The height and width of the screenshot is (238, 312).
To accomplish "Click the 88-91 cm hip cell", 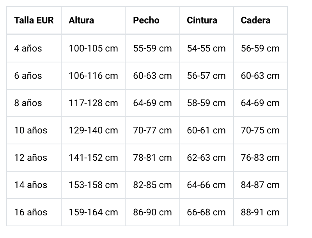I will click(260, 212).
